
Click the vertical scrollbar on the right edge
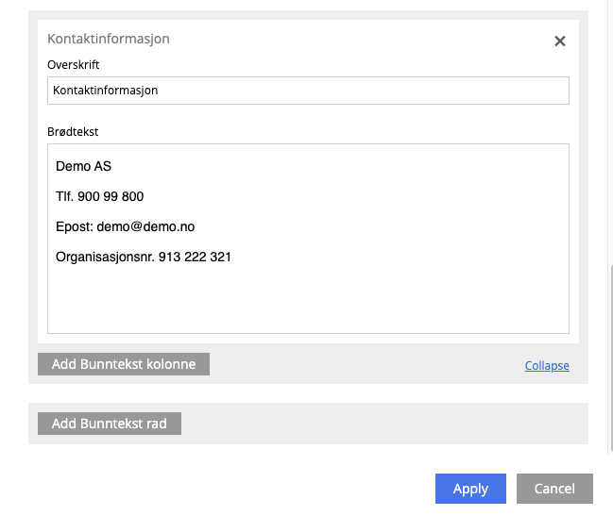pyautogui.click(x=609, y=358)
